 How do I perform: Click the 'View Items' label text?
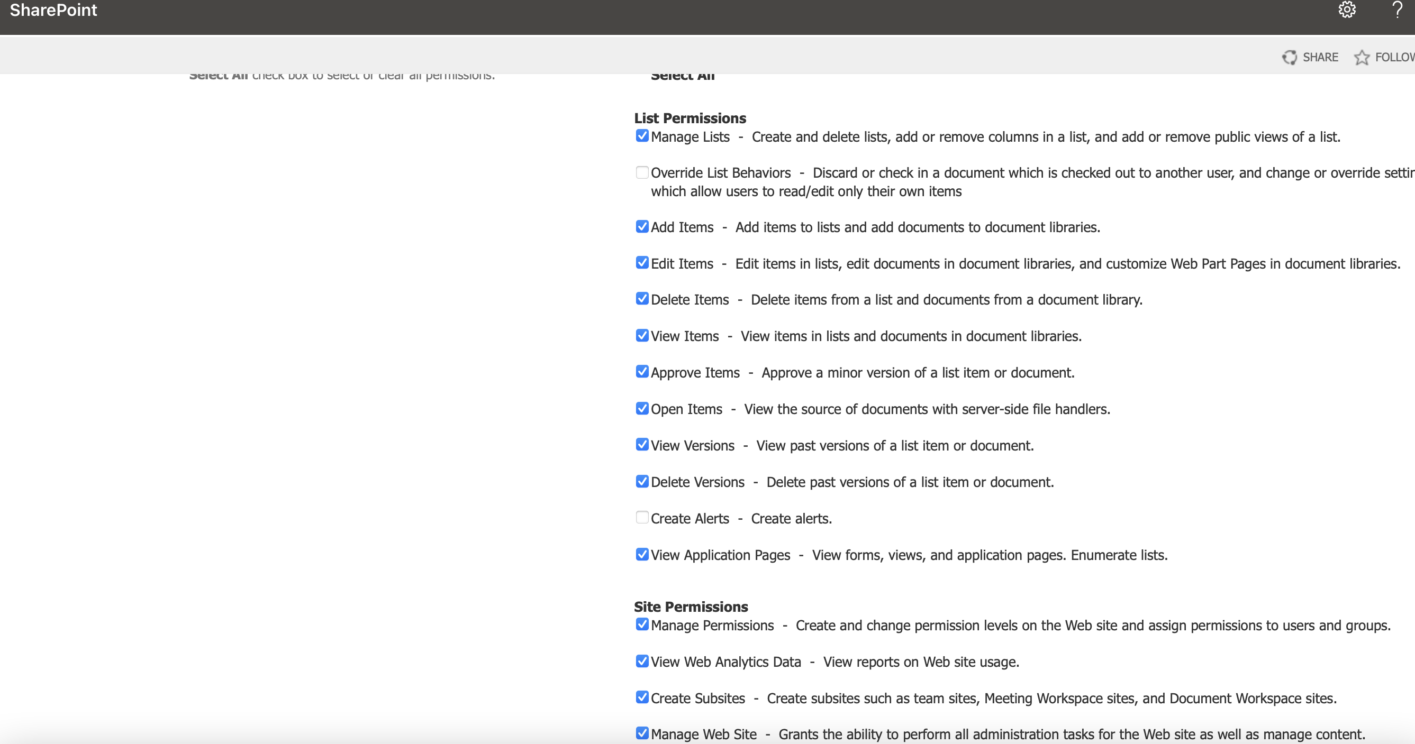click(685, 336)
